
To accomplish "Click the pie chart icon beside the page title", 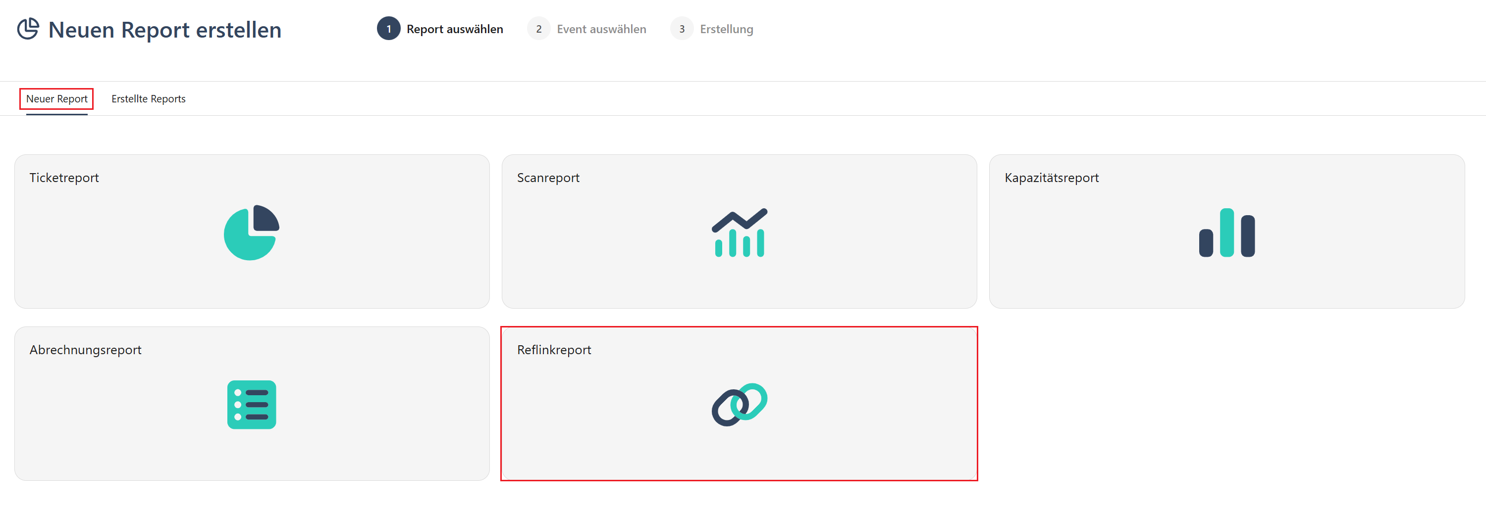I will 28,29.
